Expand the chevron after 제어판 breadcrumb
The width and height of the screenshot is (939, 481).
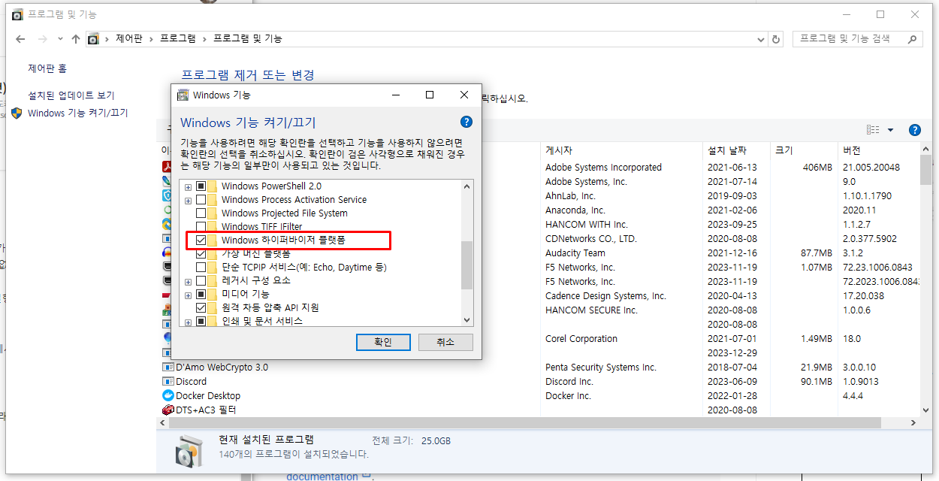click(151, 38)
